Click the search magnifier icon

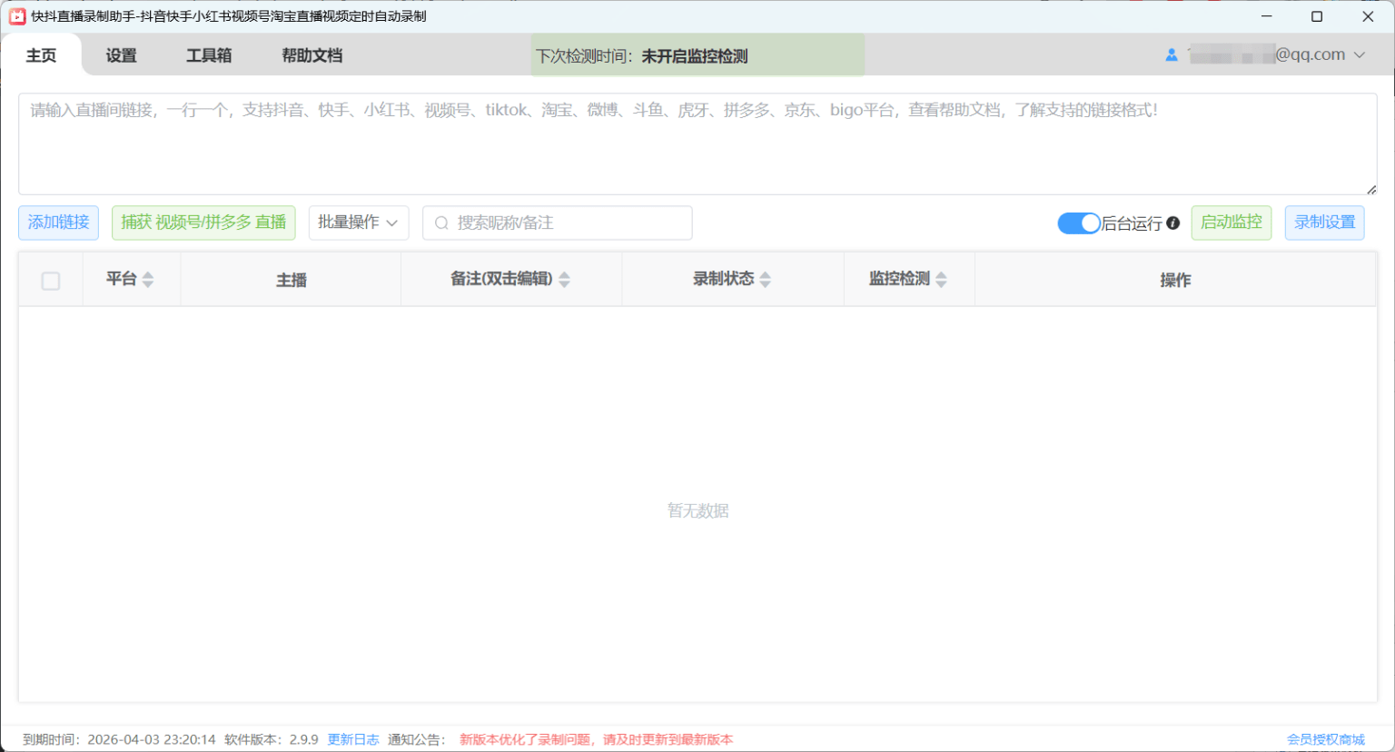(441, 223)
